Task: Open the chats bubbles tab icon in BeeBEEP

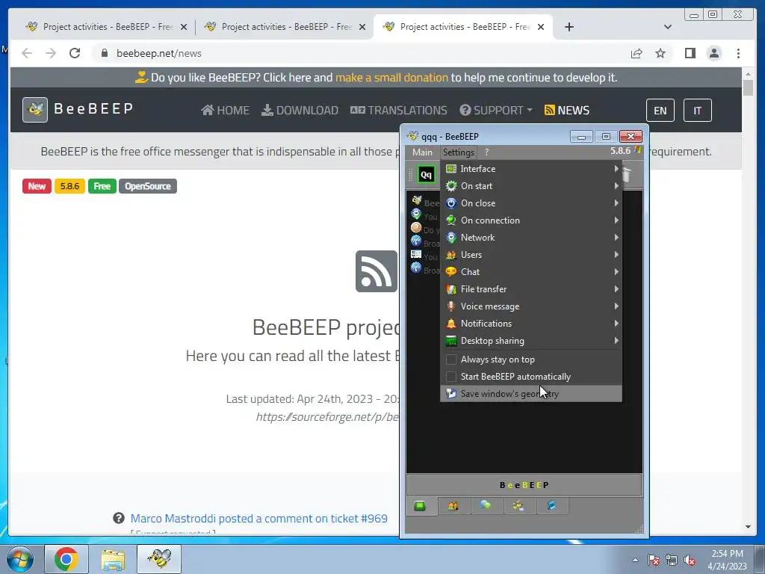Action: click(x=486, y=506)
